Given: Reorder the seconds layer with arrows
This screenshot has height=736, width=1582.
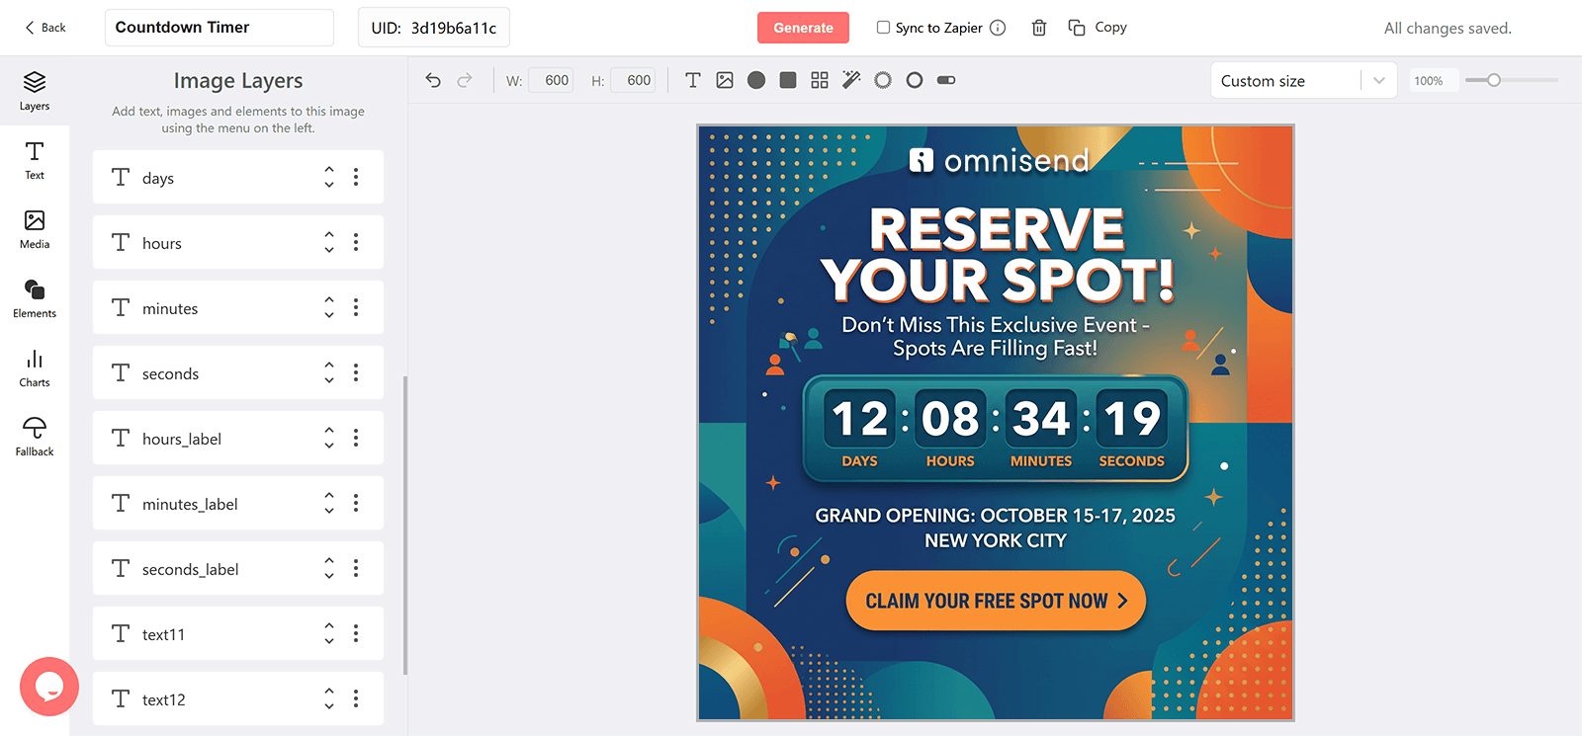Looking at the screenshot, I should (x=329, y=372).
